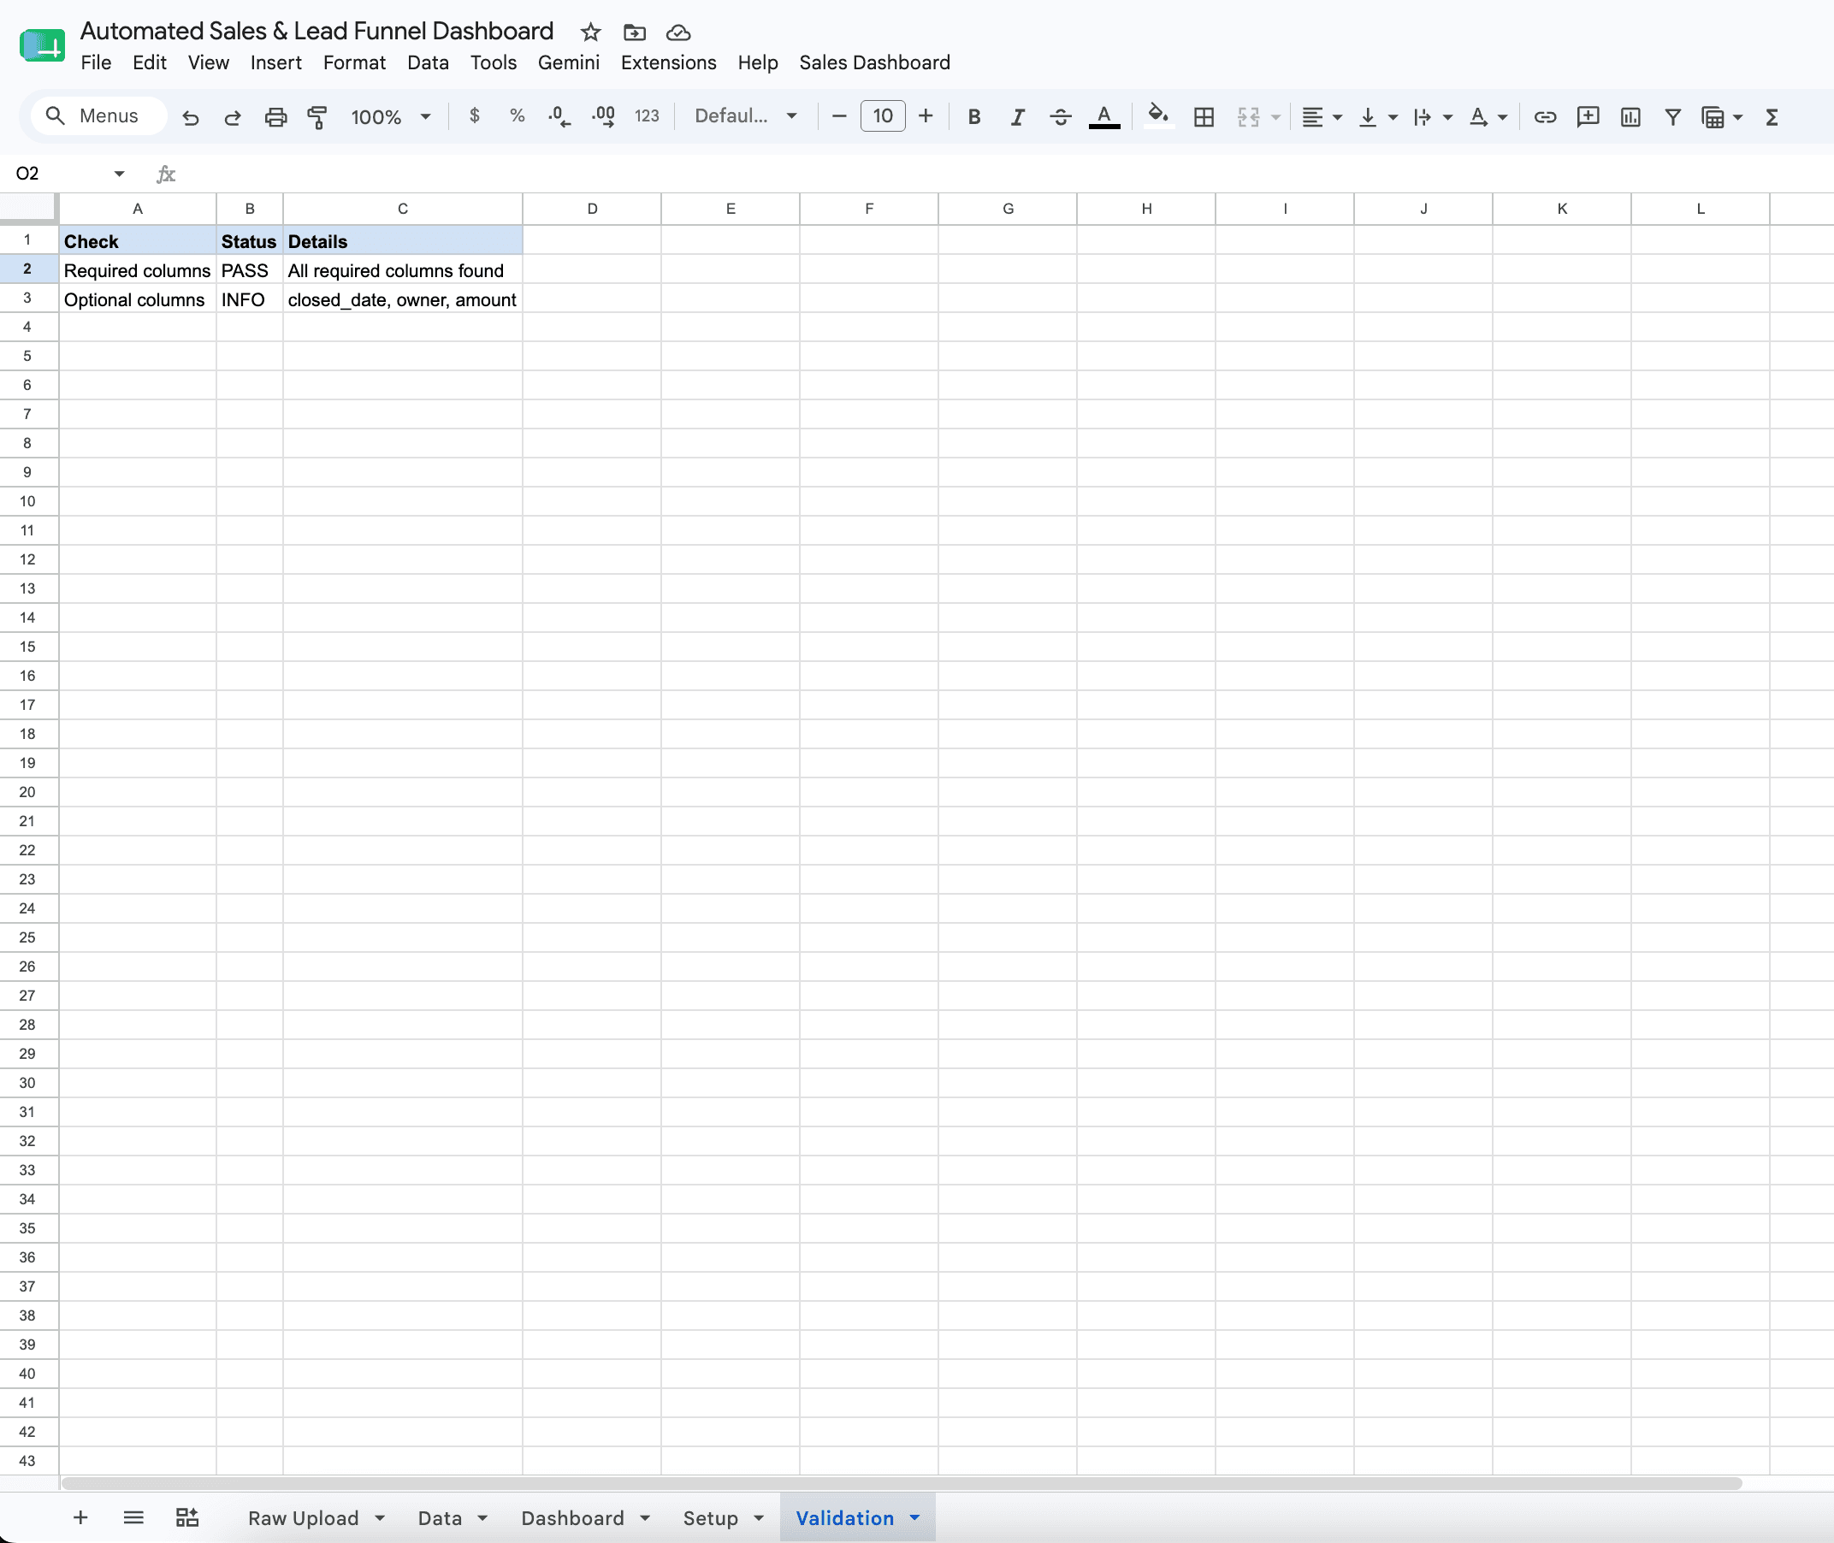Click the font size field showing 10
Image resolution: width=1834 pixels, height=1543 pixels.
883,115
